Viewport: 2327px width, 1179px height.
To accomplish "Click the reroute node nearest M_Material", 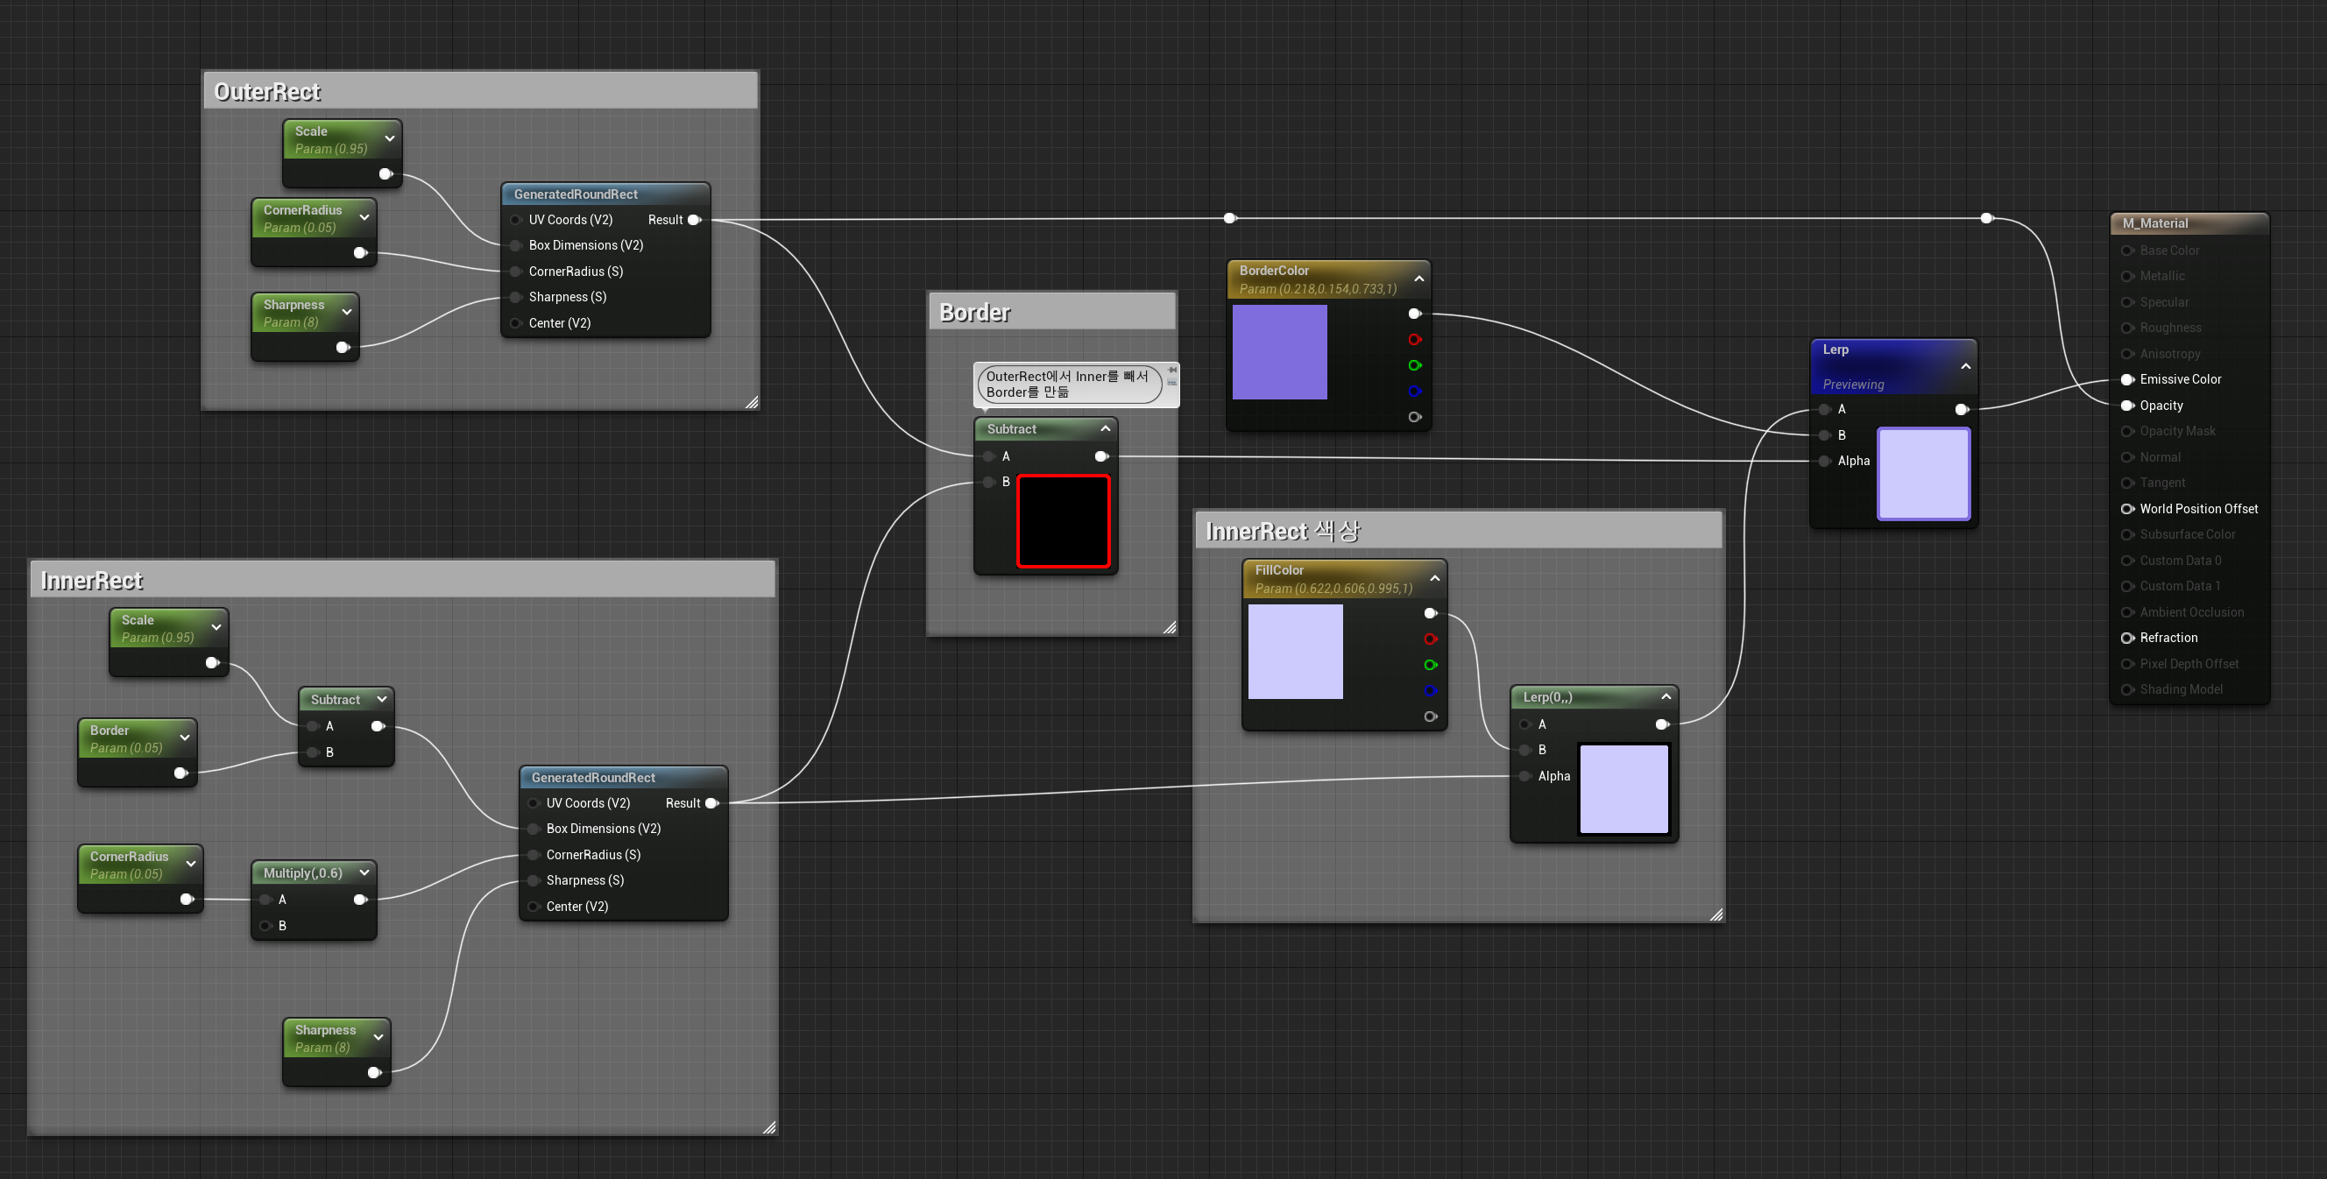I will coord(1986,218).
